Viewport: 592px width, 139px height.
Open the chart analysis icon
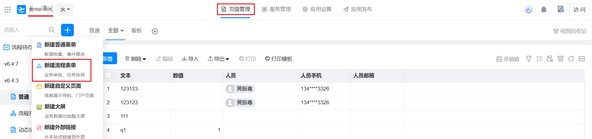(x=582, y=59)
